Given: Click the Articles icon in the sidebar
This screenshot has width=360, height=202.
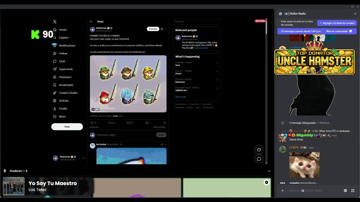Looking at the screenshot, I should point(55,101).
